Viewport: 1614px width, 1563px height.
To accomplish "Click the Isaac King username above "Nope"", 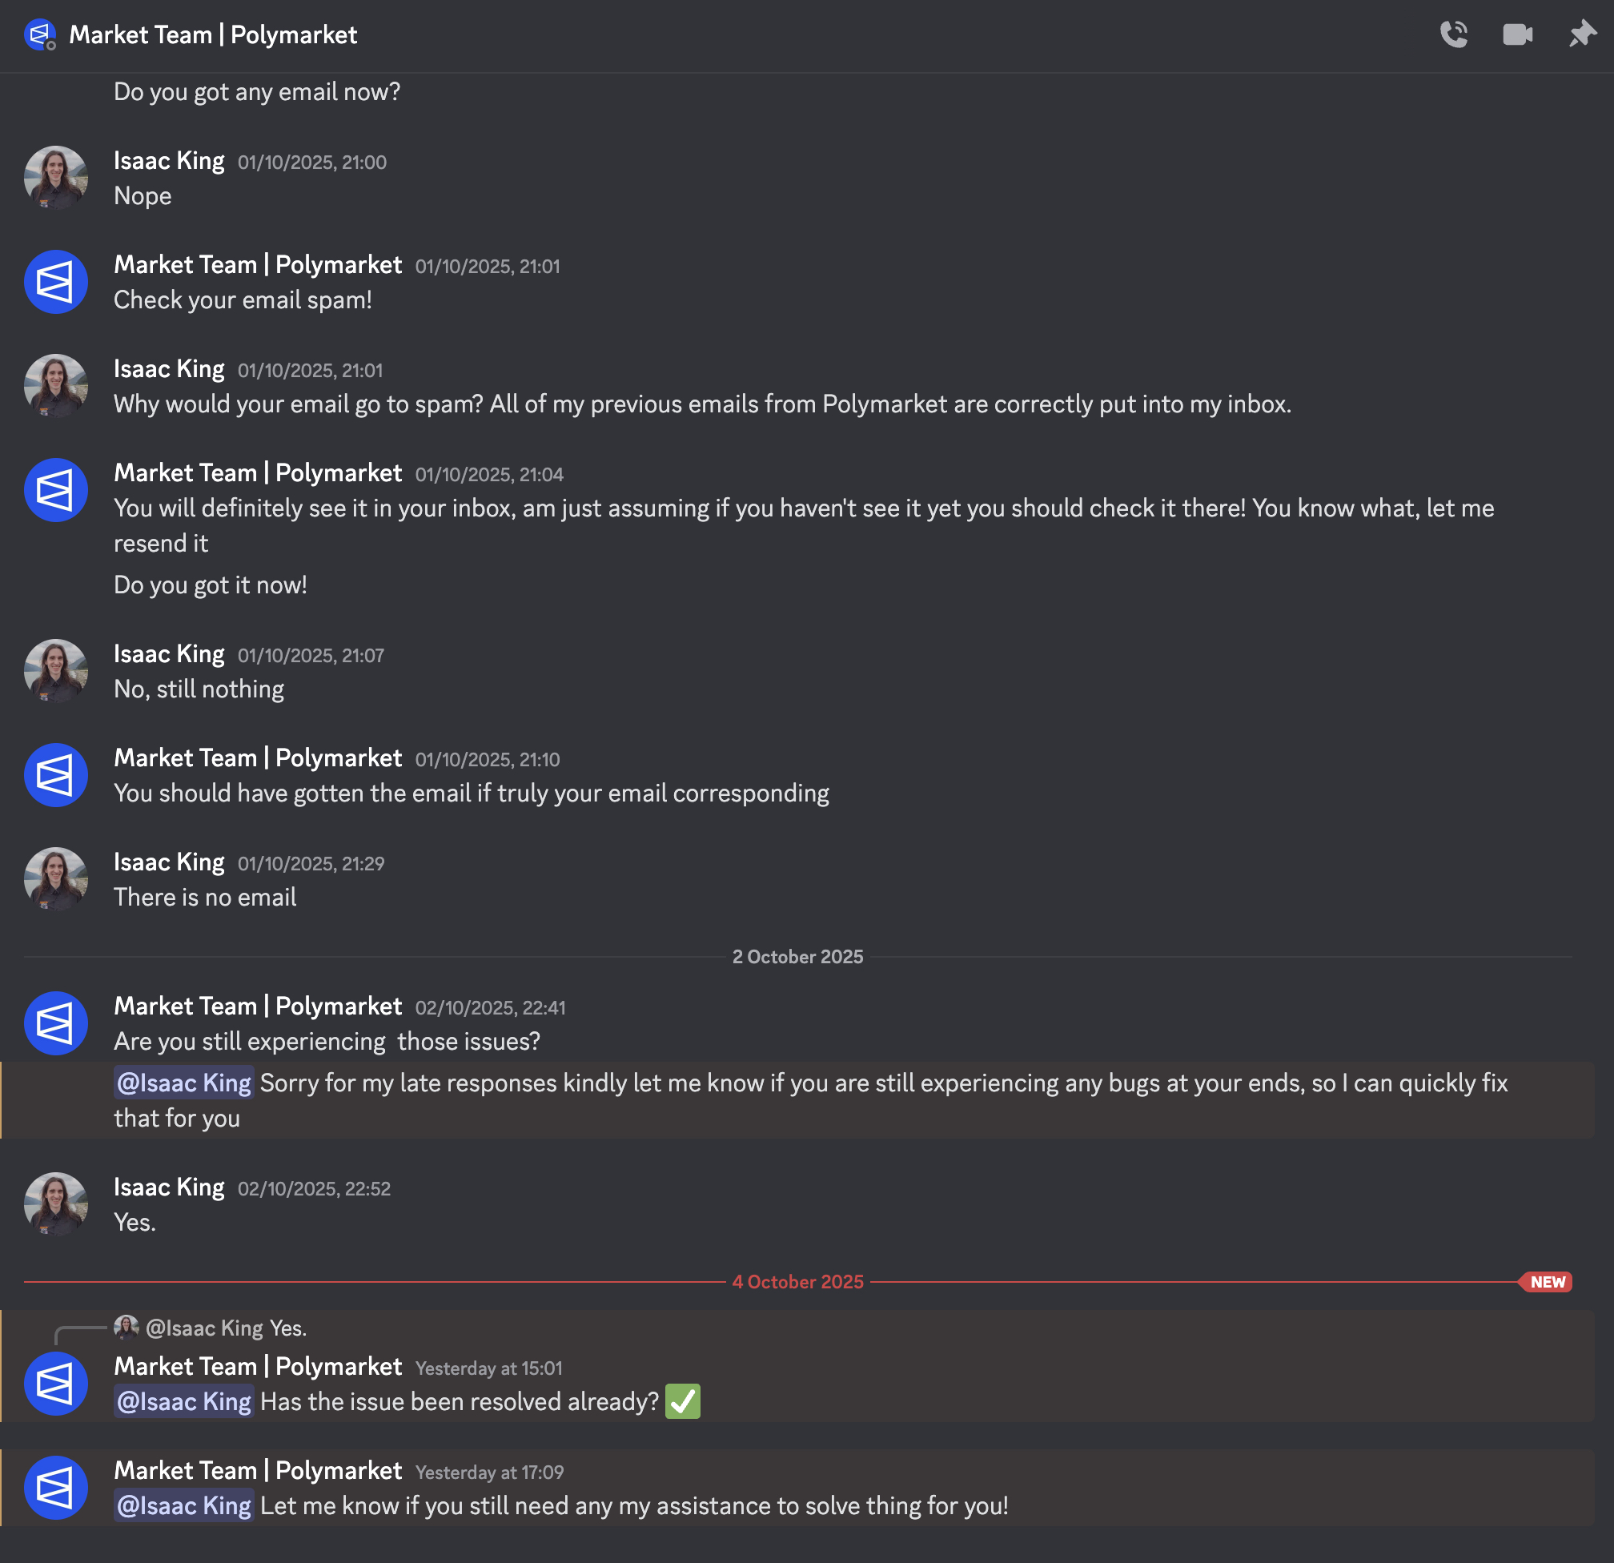I will (x=169, y=161).
